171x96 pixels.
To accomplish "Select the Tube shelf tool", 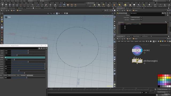I will [10, 5].
